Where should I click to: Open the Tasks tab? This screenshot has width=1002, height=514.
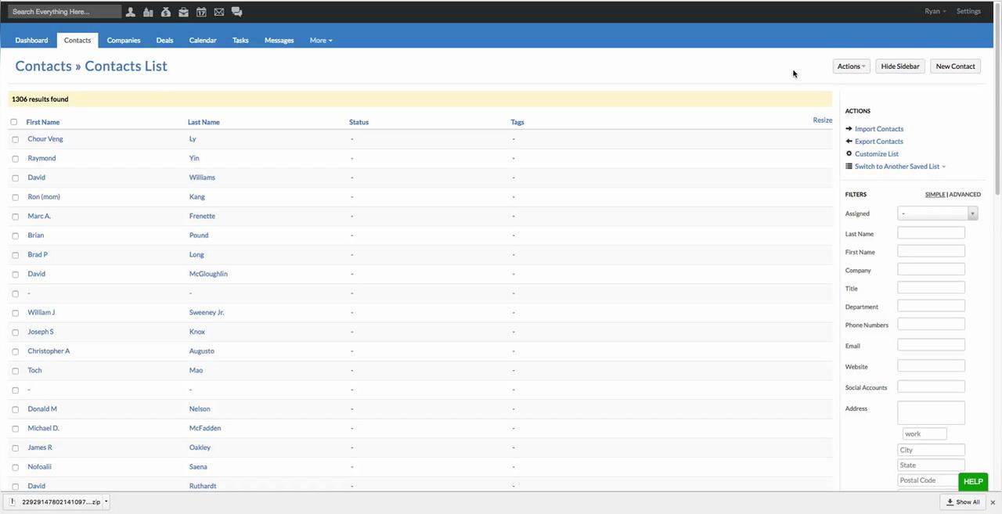[240, 40]
